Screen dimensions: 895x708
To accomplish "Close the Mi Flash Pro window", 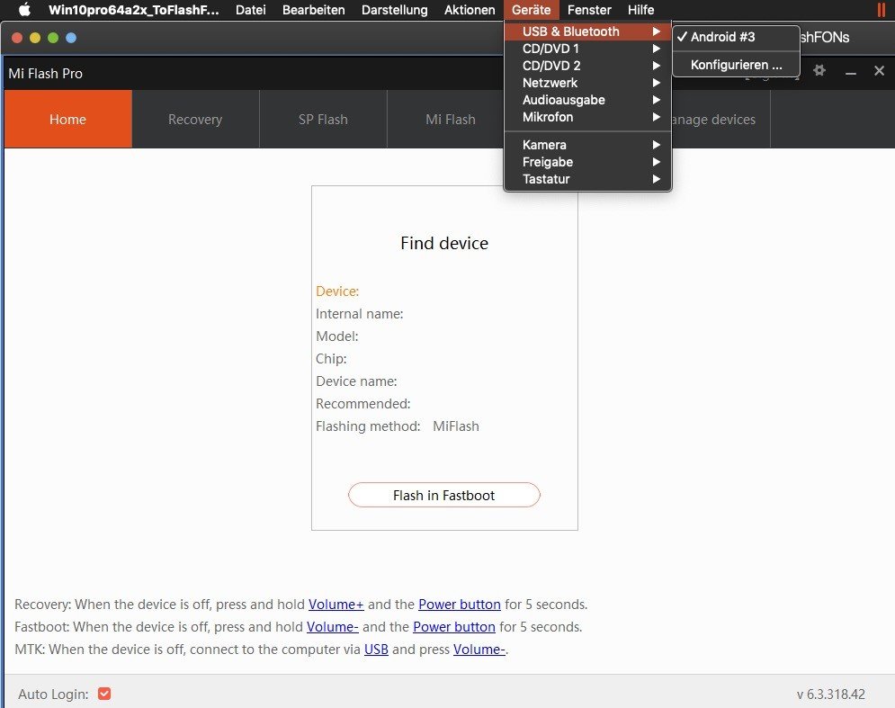I will [x=879, y=70].
